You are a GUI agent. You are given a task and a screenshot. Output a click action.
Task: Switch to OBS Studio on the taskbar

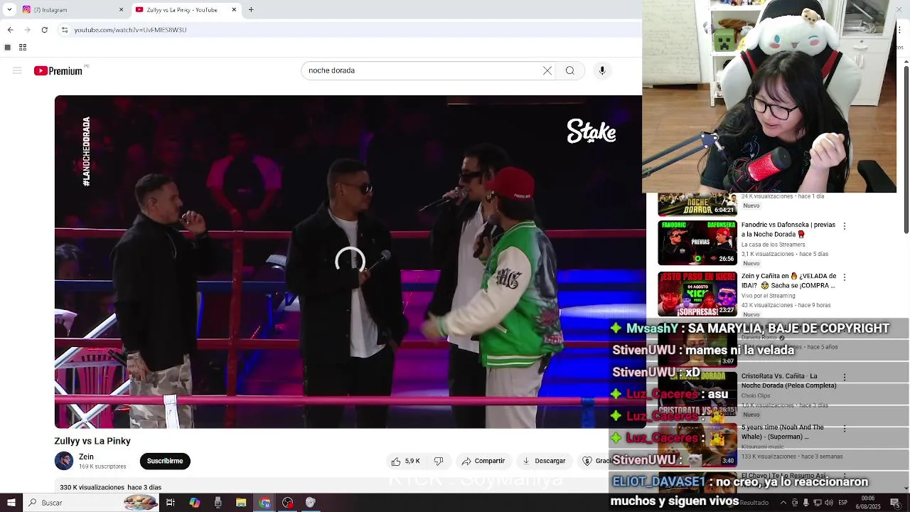[288, 503]
